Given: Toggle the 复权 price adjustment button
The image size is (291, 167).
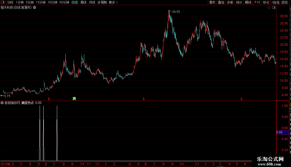Looking at the screenshot, I should (212, 2).
